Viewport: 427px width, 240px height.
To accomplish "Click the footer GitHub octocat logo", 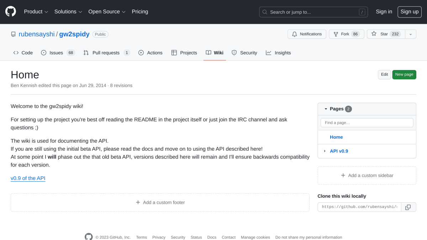I will coord(89,237).
